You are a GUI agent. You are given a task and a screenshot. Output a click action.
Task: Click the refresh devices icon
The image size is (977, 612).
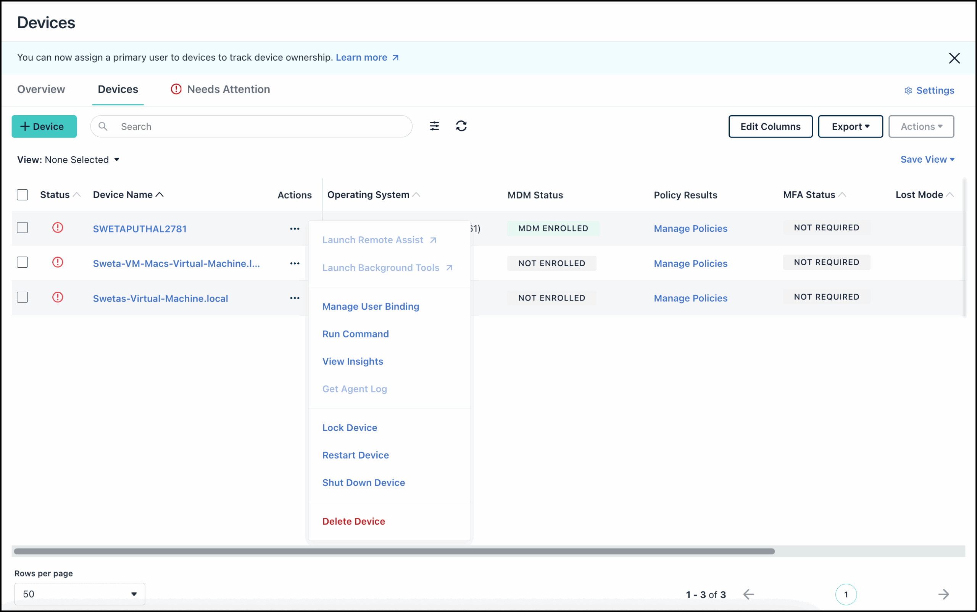(461, 126)
